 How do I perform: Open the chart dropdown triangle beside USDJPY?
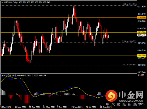2,2
